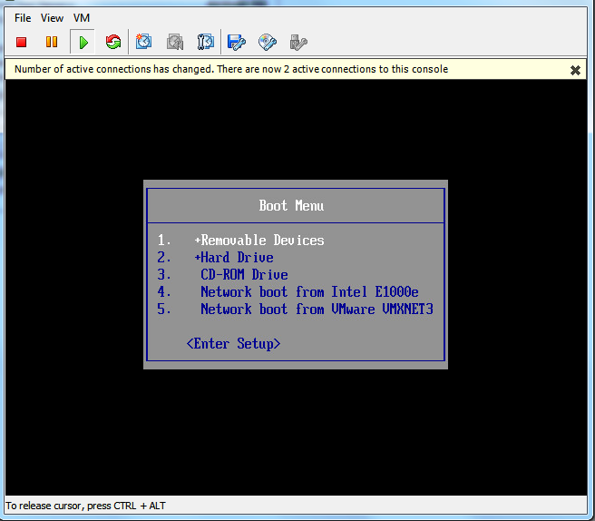Select CD-ROM Drive in Boot Menu
The height and width of the screenshot is (521, 595).
point(244,275)
